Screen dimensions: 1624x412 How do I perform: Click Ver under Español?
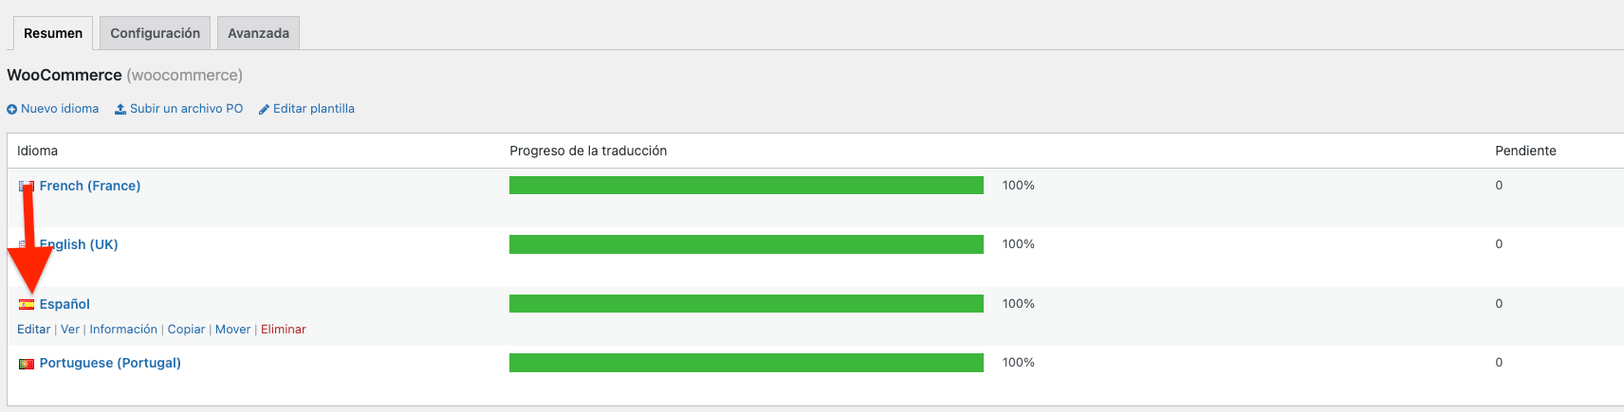[70, 330]
